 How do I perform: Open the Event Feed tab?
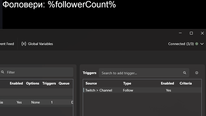pyautogui.click(x=7, y=44)
